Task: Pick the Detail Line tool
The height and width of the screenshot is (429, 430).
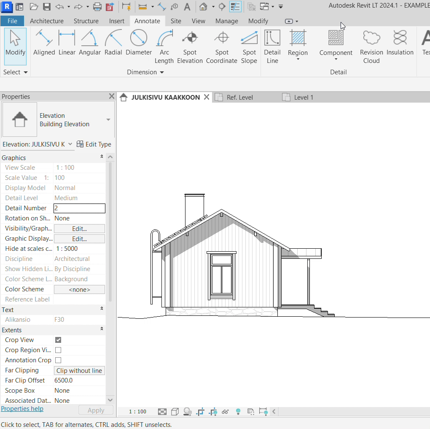Action: [x=272, y=47]
